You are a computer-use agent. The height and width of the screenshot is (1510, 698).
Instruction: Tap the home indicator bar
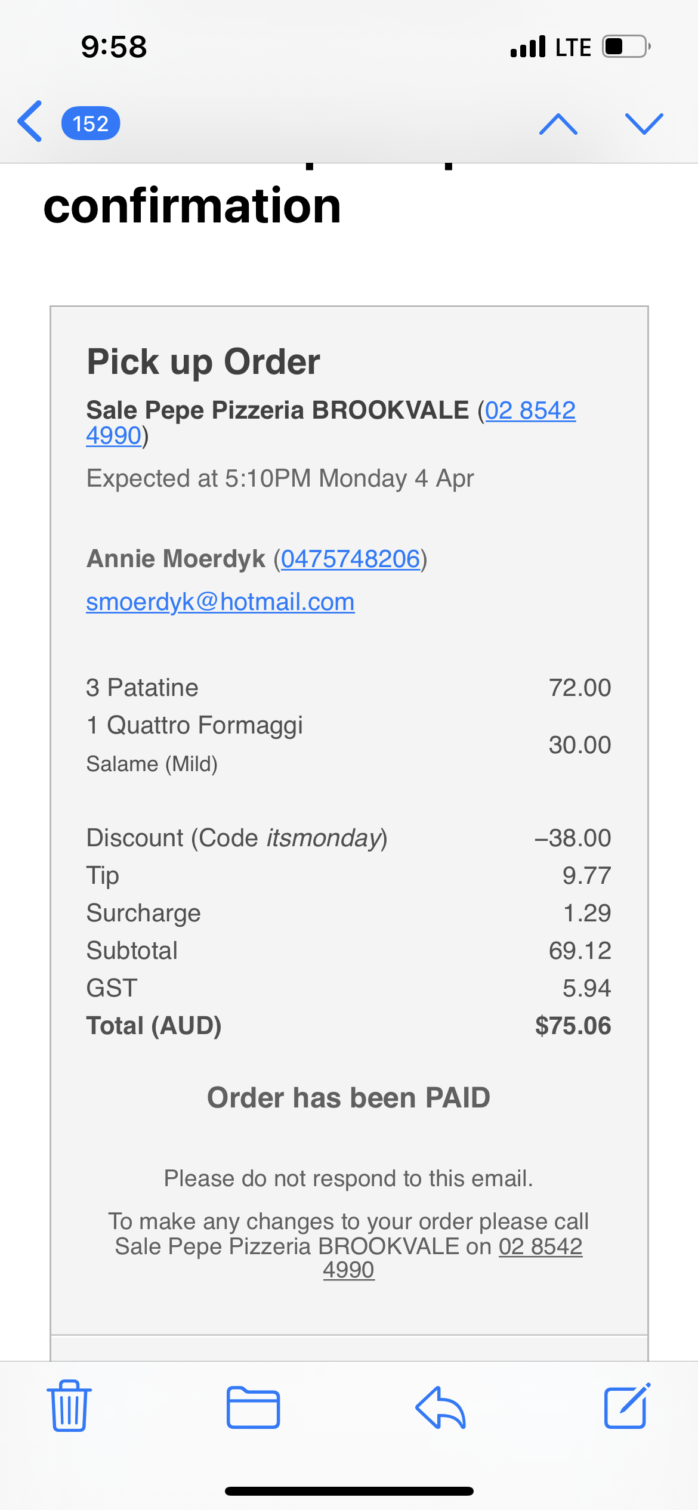pos(349,1491)
